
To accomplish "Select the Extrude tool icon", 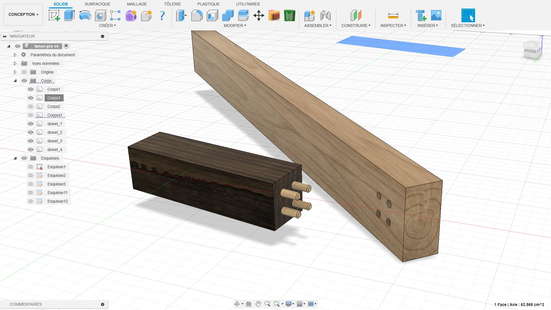I will pos(69,15).
